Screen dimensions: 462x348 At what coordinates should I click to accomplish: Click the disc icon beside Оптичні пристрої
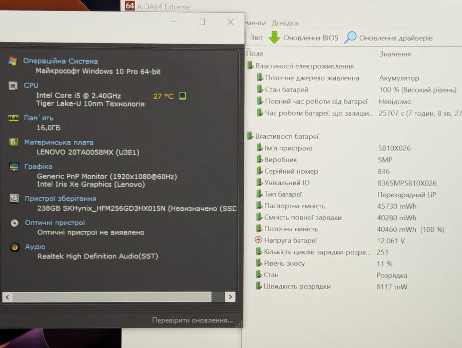pyautogui.click(x=14, y=223)
